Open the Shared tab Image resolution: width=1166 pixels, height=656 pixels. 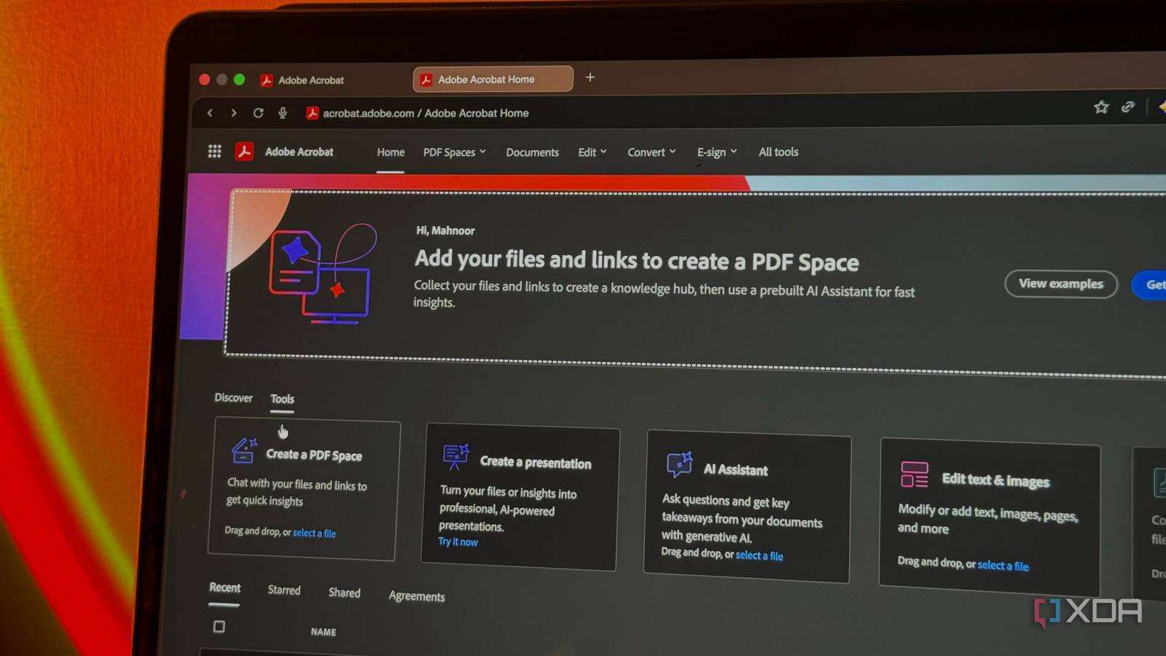click(x=344, y=593)
